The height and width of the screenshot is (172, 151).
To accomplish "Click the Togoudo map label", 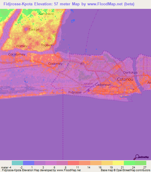I will (x=47, y=45).
